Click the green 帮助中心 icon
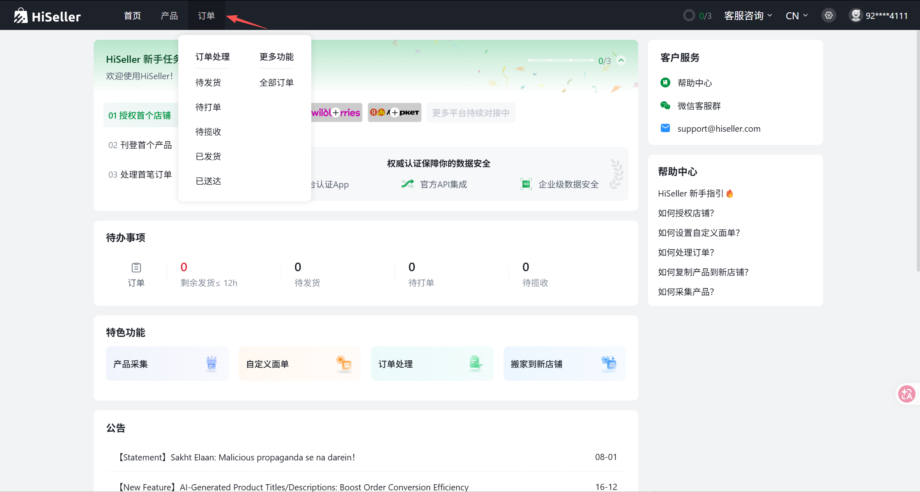This screenshot has width=920, height=492. (665, 83)
